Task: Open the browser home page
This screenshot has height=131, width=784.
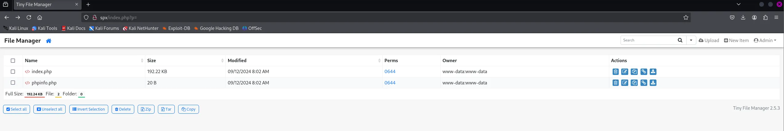Action: pyautogui.click(x=40, y=17)
